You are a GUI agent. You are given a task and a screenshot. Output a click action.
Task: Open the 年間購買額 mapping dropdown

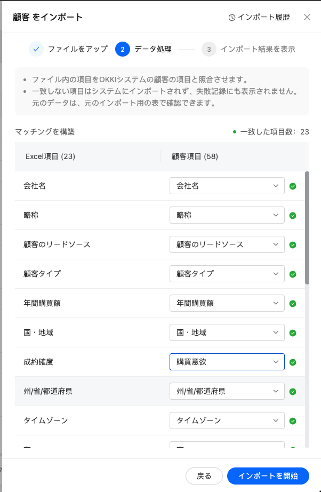(227, 303)
